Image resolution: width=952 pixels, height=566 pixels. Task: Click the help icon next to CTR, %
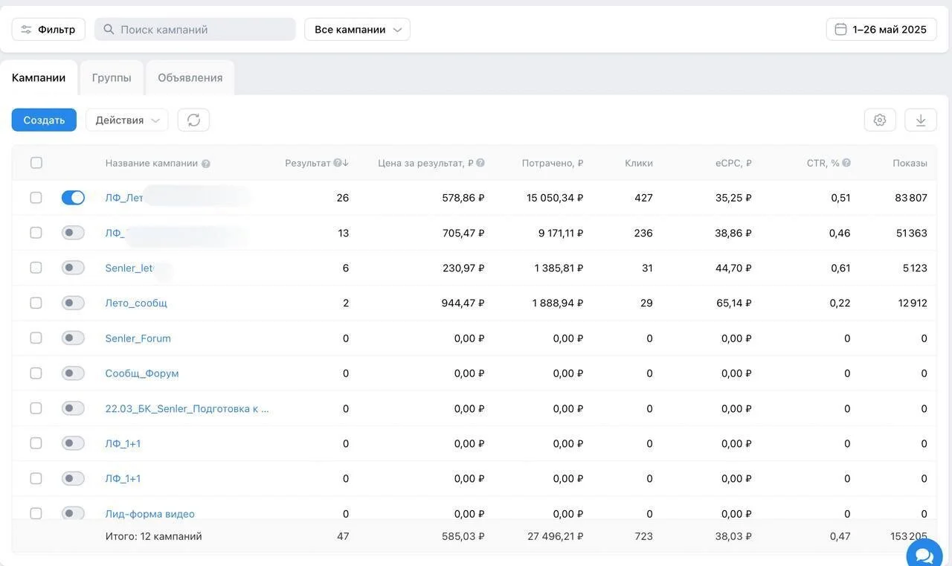[x=846, y=163]
